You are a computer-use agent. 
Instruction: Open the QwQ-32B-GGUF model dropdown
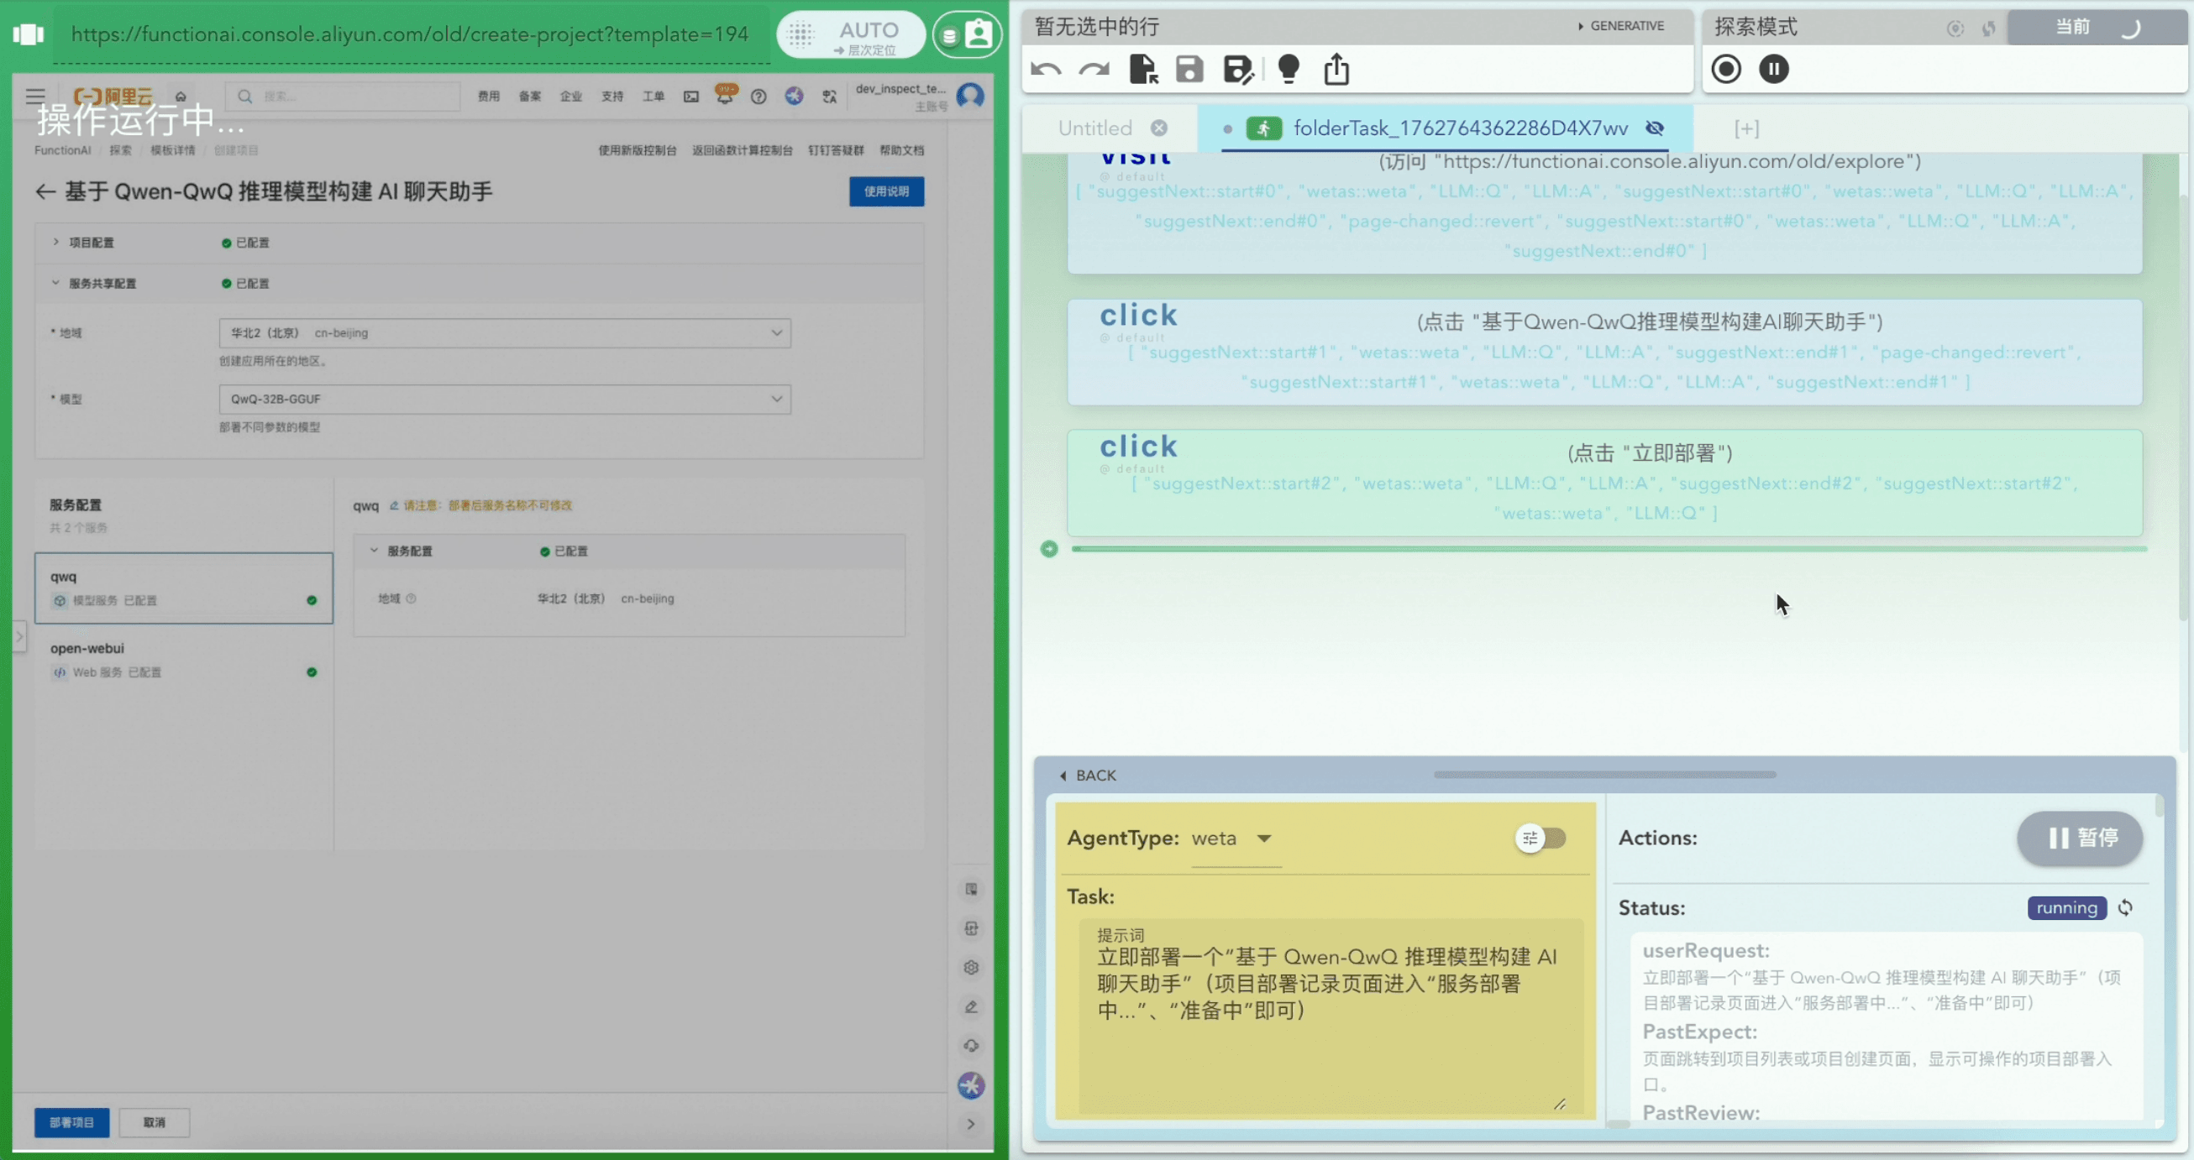coord(504,400)
